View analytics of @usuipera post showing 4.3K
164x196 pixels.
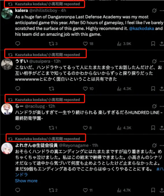click(x=124, y=89)
